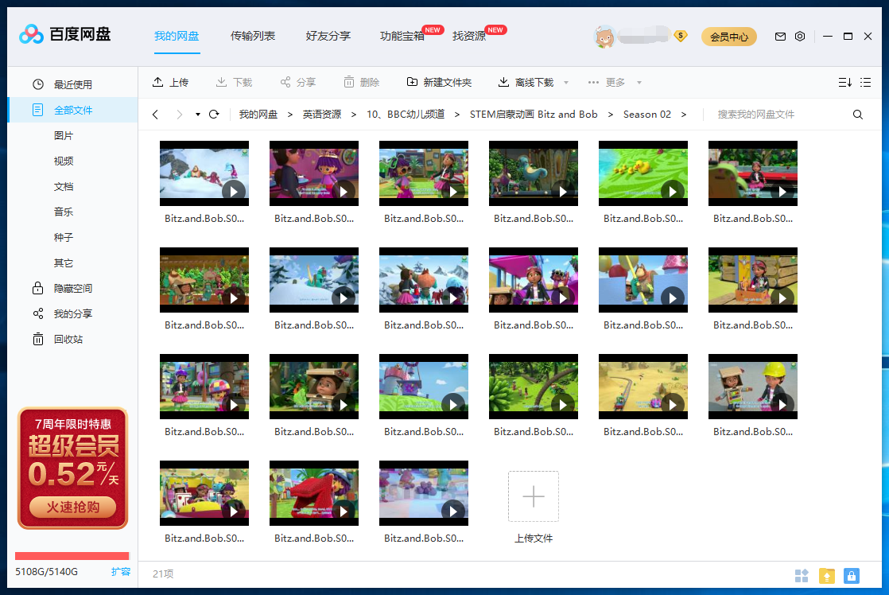Click the 扩容 link to expand storage
This screenshot has width=889, height=595.
[x=120, y=571]
